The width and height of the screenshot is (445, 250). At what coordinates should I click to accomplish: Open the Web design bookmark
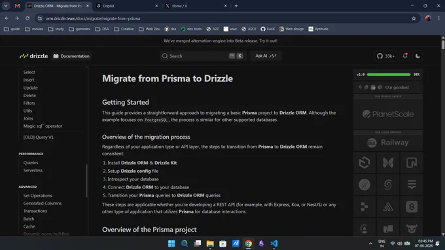coord(291,29)
